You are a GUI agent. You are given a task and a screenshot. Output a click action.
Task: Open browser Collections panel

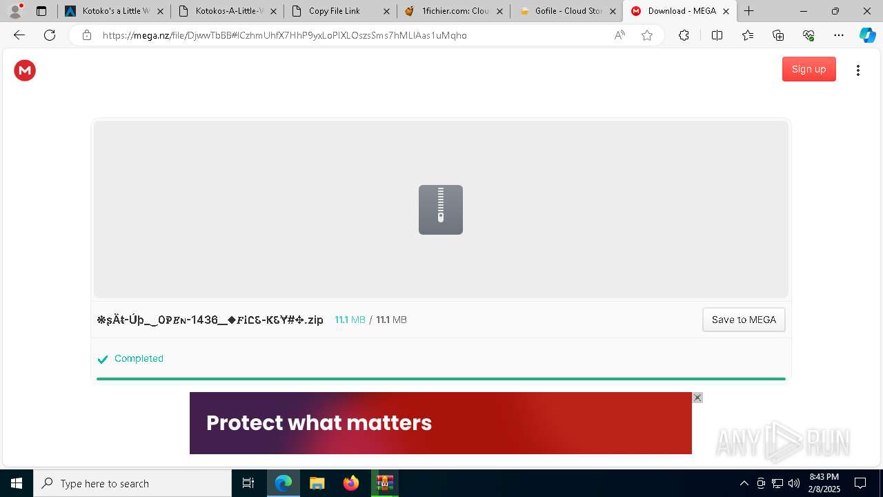click(778, 35)
